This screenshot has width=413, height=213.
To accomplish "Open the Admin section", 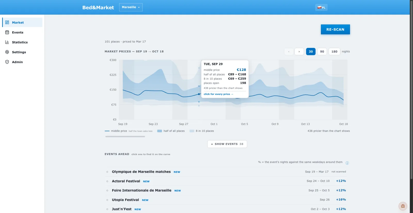I will coord(22,62).
